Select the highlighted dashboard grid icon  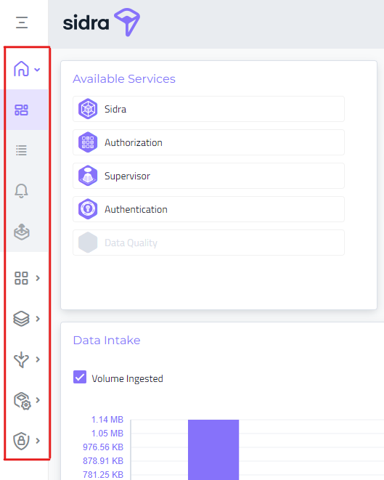[22, 110]
